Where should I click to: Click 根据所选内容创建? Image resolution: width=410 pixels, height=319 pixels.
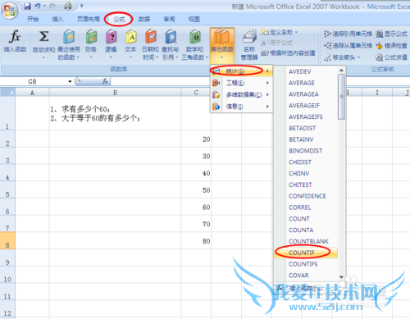(x=288, y=53)
